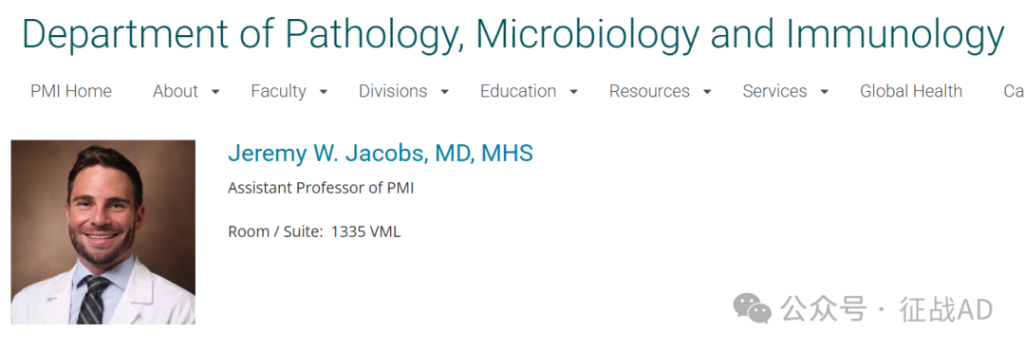
Task: Expand the Divisions dropdown arrow
Action: 444,92
